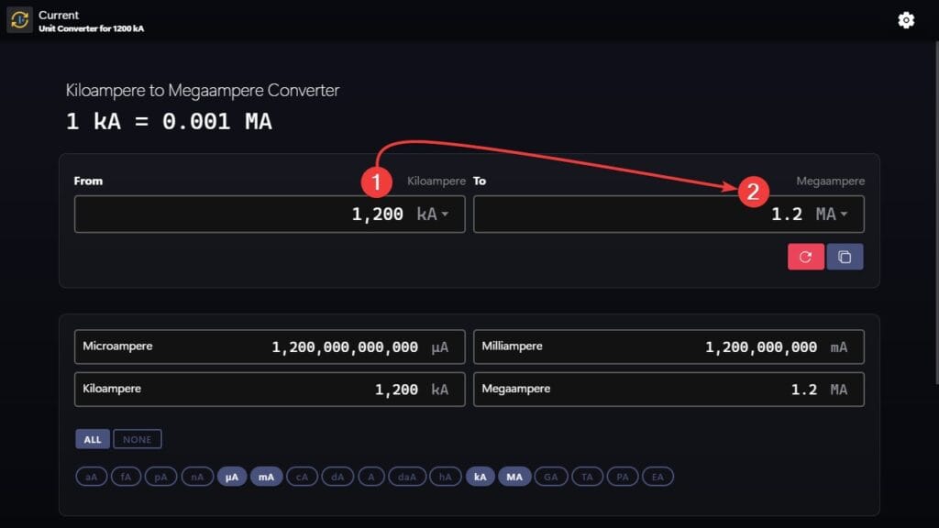Open the kA unit dropdown in From
Screen dimensions: 939x528
tap(433, 214)
